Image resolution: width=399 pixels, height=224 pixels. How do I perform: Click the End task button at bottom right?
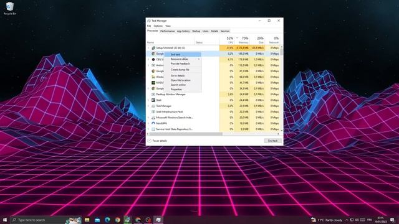click(273, 141)
